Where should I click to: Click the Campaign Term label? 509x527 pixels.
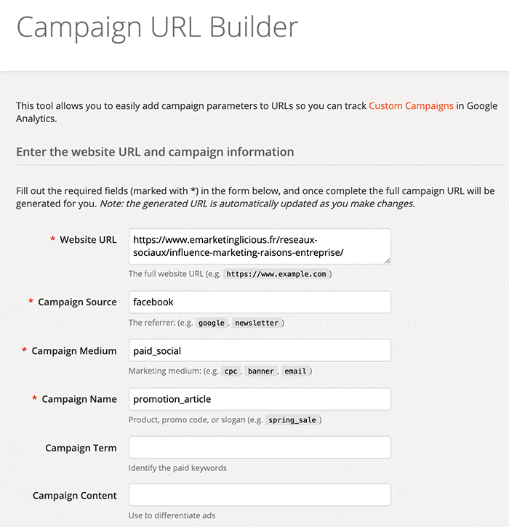[x=81, y=448]
